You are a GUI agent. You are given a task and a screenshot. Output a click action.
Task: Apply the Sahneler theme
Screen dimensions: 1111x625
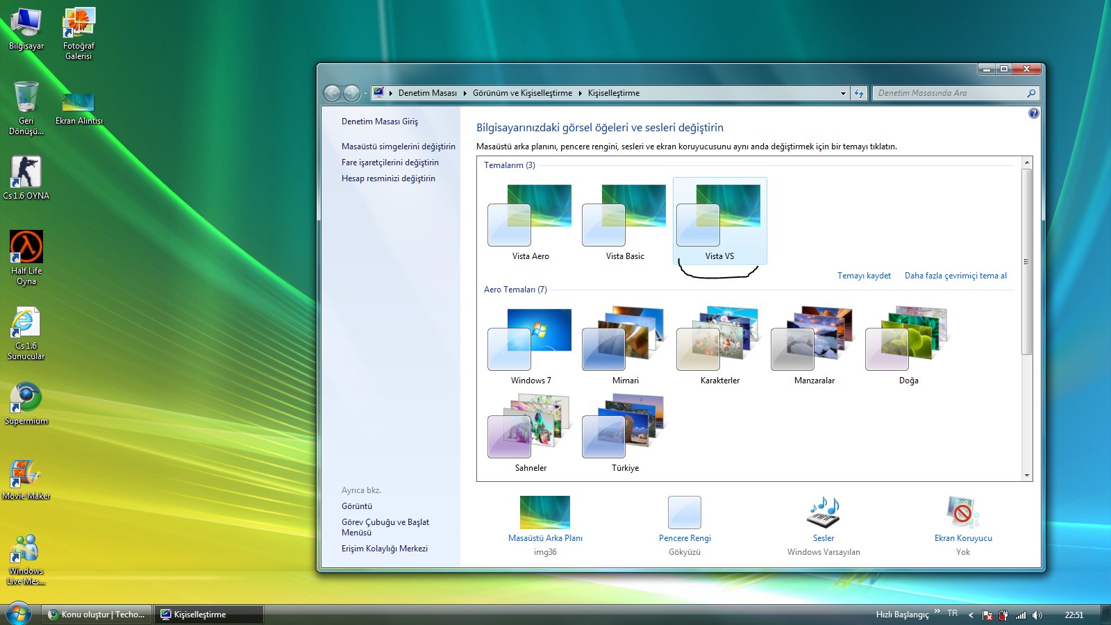tap(531, 433)
